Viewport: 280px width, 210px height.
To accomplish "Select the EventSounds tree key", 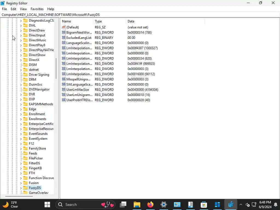I will (38, 133).
